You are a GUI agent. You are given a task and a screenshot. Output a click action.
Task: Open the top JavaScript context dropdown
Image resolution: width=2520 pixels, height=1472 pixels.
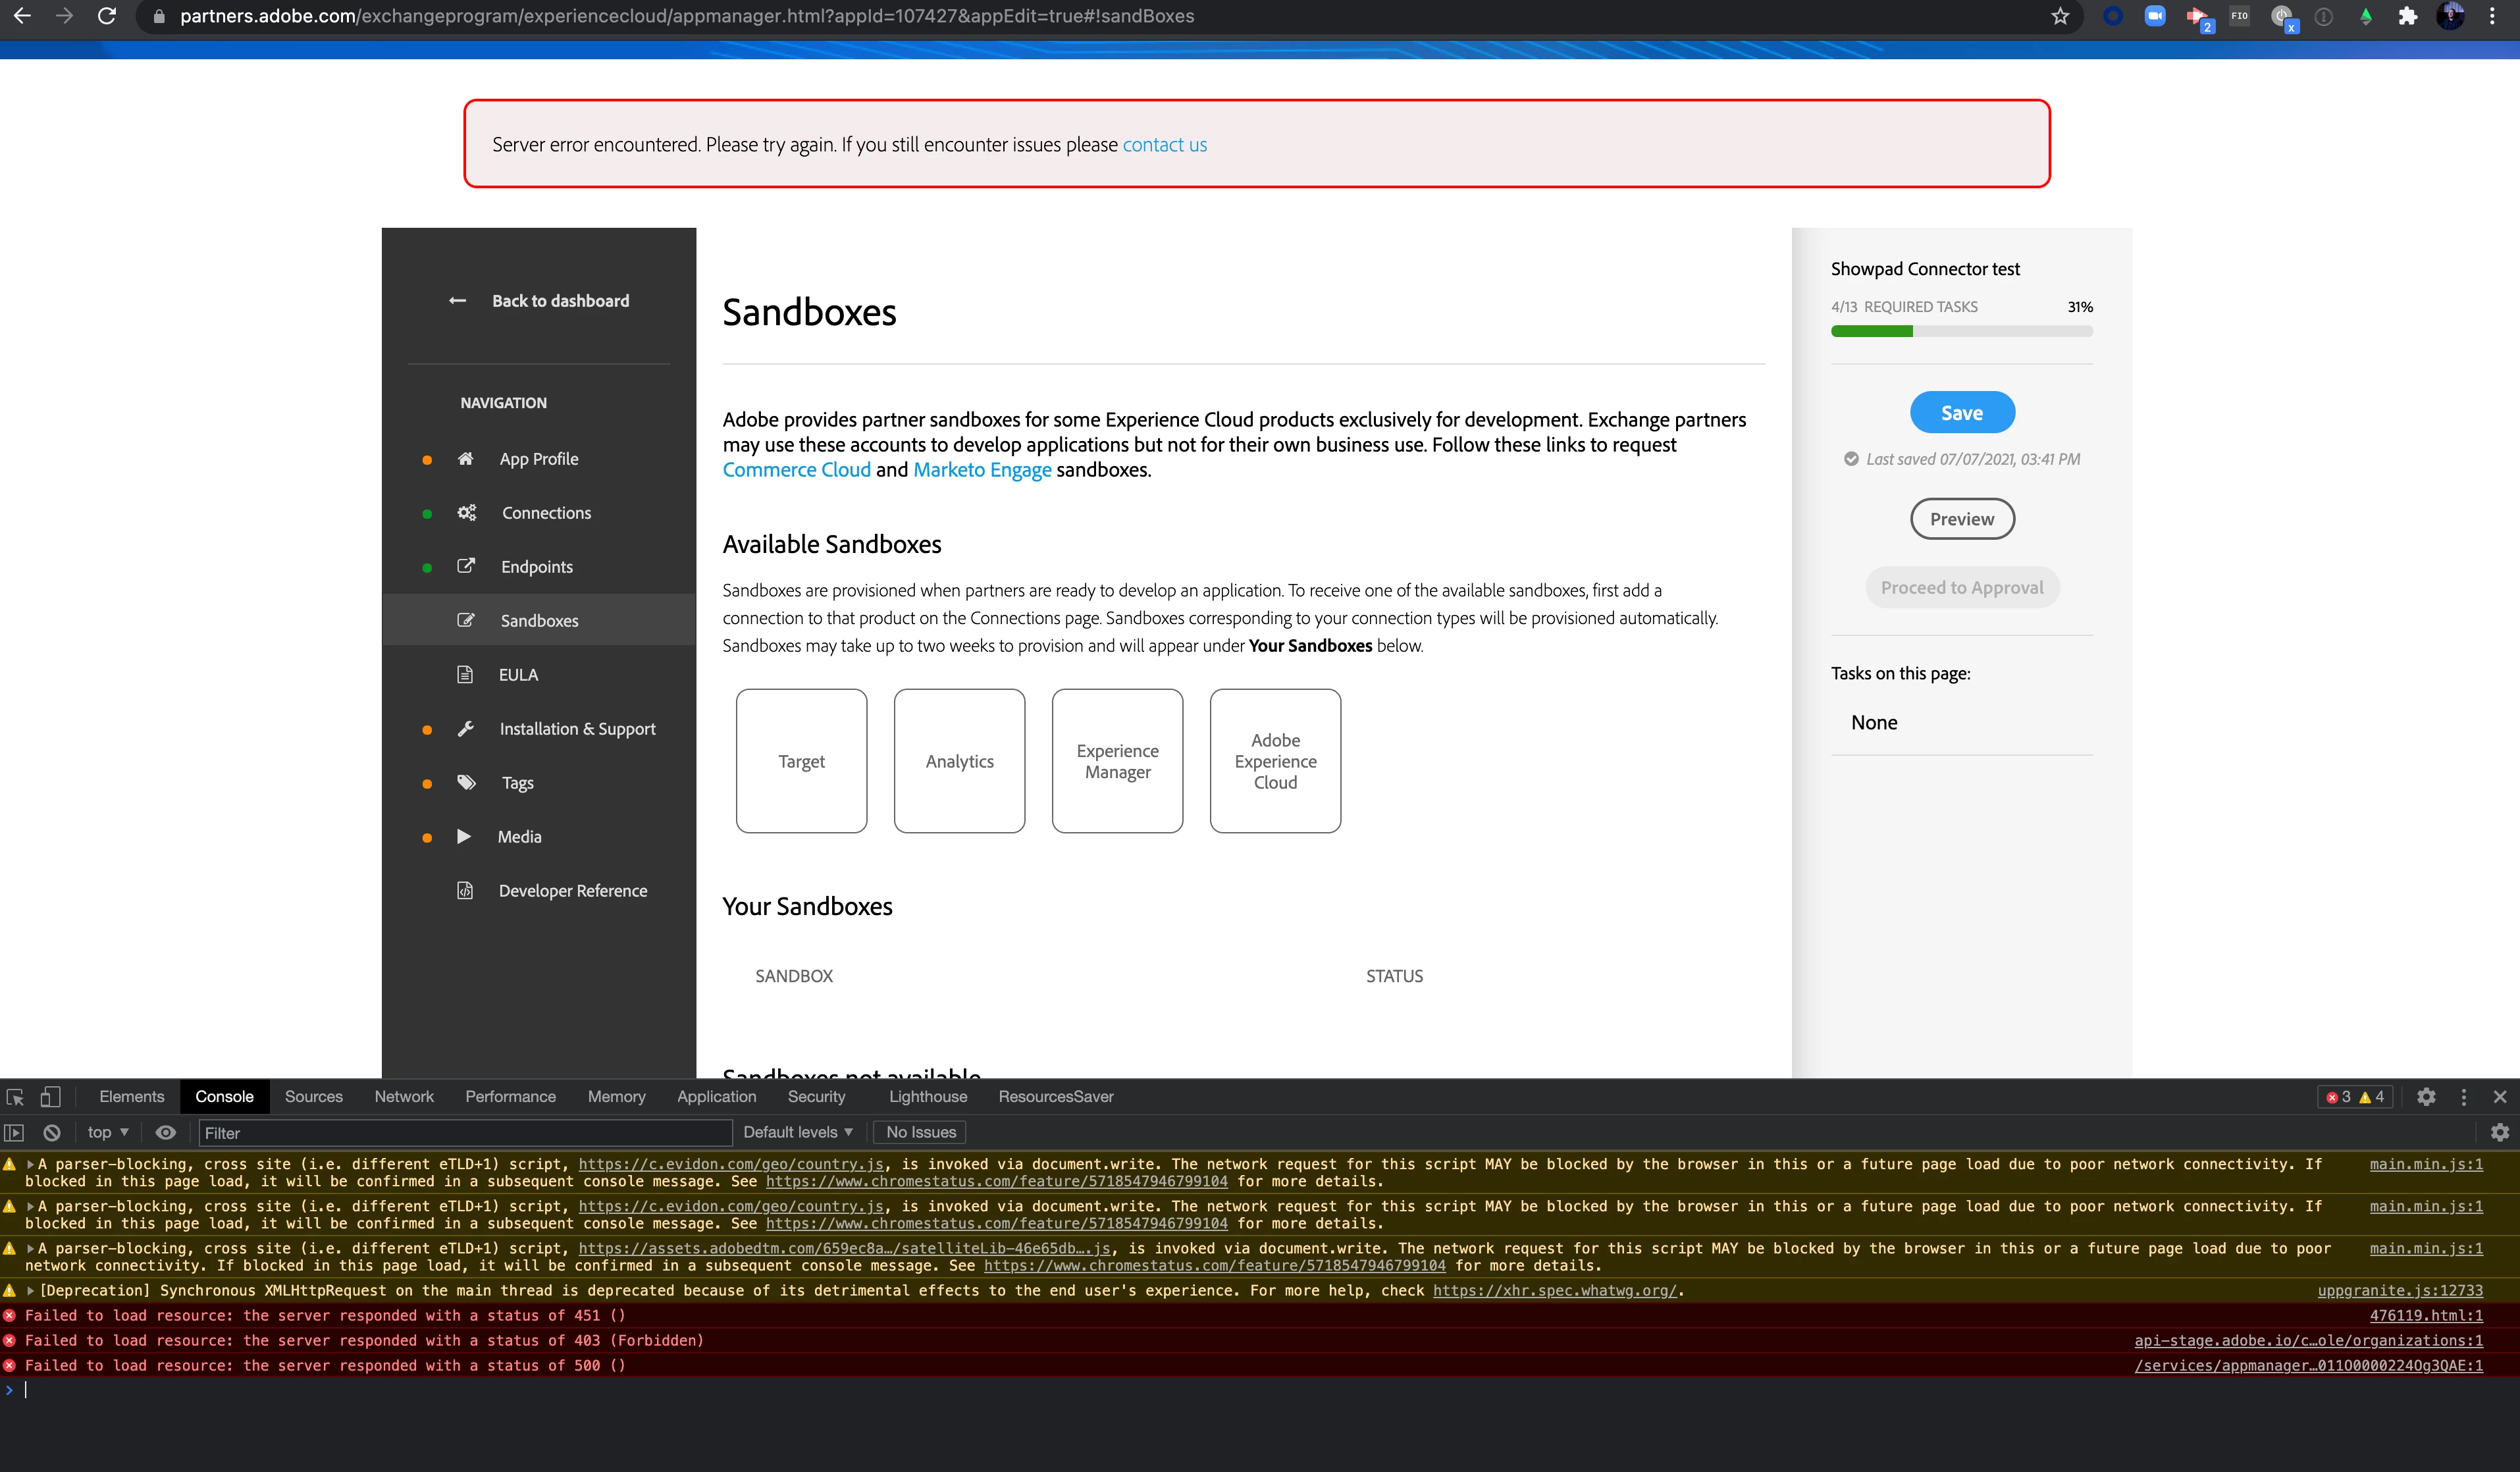click(x=108, y=1132)
